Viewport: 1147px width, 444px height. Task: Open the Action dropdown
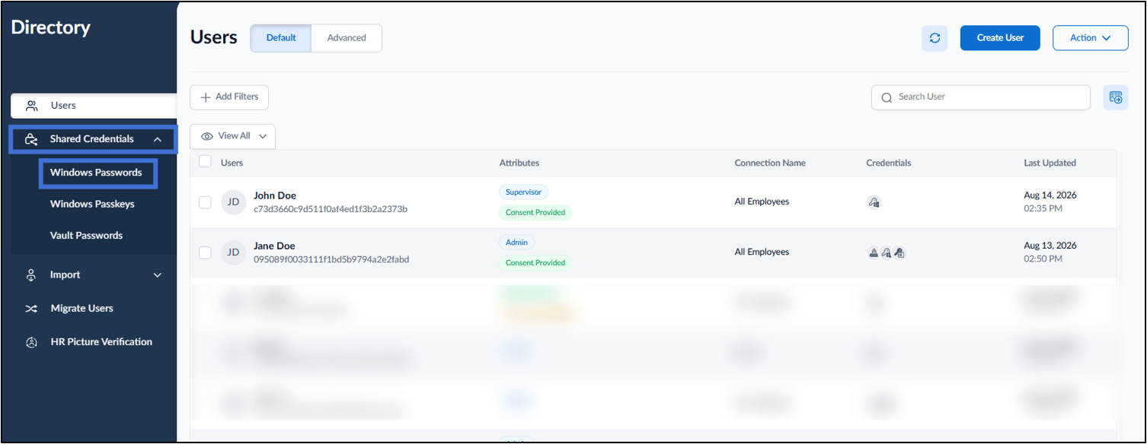click(1090, 38)
